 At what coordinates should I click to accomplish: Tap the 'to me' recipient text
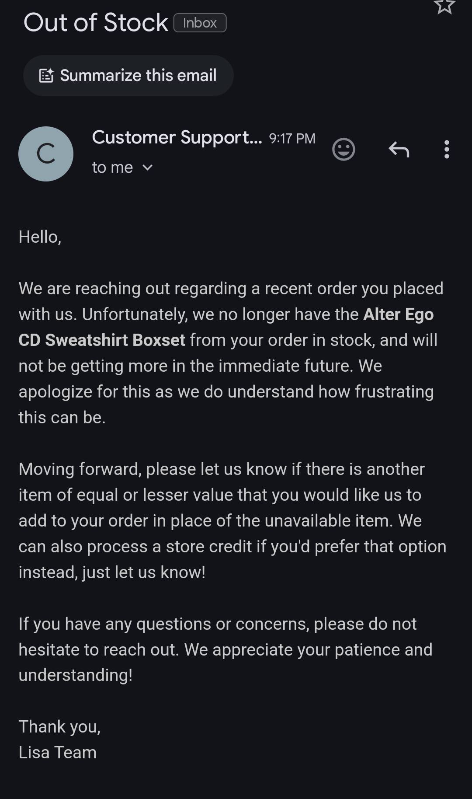tap(112, 167)
